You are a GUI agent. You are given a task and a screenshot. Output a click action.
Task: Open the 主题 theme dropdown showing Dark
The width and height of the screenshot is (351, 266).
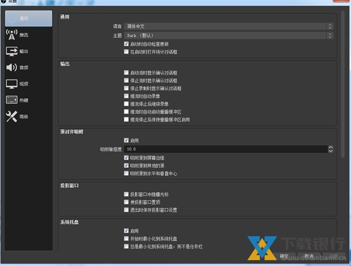pyautogui.click(x=229, y=35)
